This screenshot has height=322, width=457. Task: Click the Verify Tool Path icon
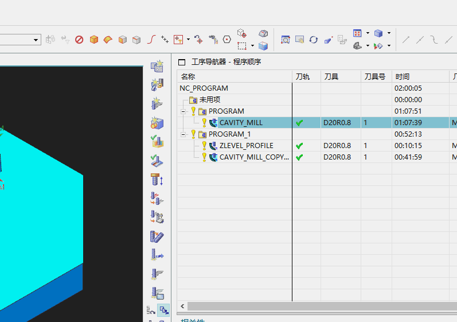(157, 141)
